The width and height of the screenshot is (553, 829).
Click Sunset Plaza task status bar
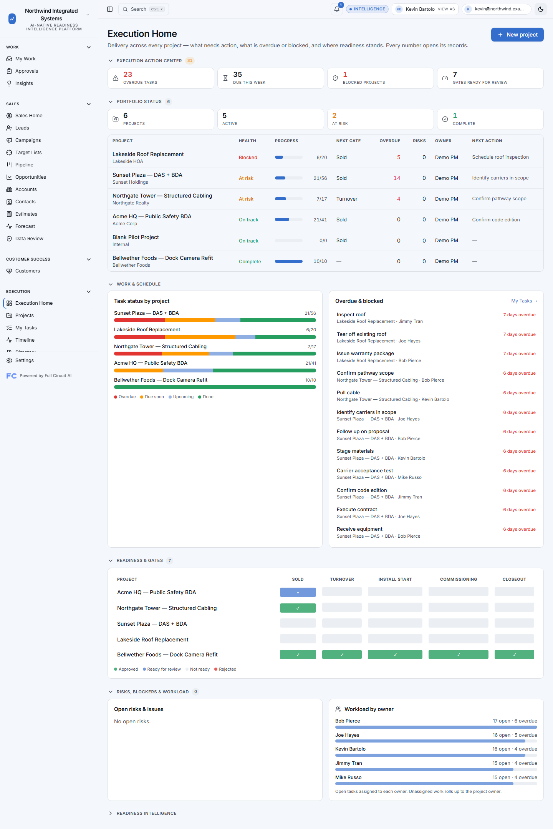click(x=215, y=320)
